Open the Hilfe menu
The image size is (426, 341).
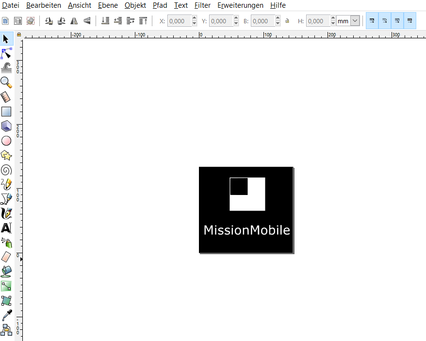tap(278, 5)
